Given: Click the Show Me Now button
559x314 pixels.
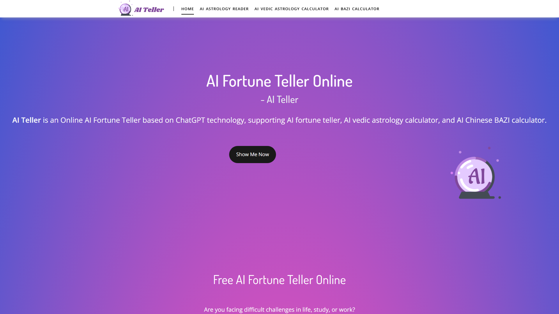Looking at the screenshot, I should pyautogui.click(x=252, y=154).
